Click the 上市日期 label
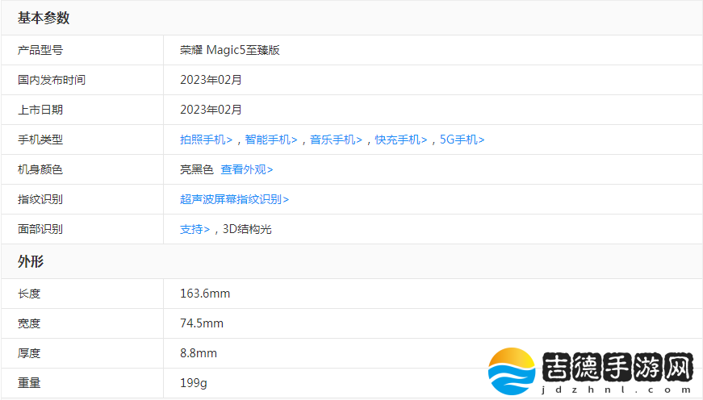Image resolution: width=703 pixels, height=400 pixels. pyautogui.click(x=40, y=110)
